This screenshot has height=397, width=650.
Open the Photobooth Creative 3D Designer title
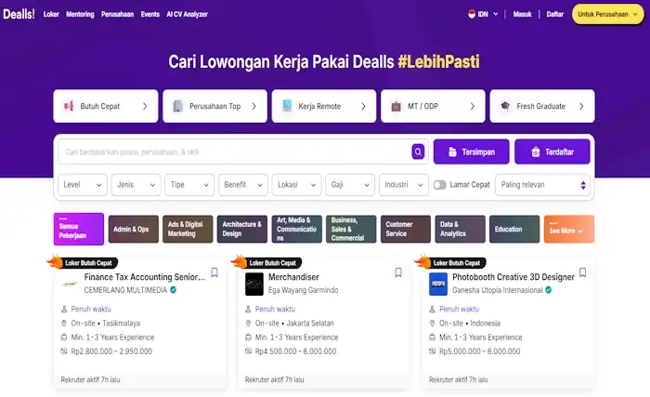coord(513,277)
